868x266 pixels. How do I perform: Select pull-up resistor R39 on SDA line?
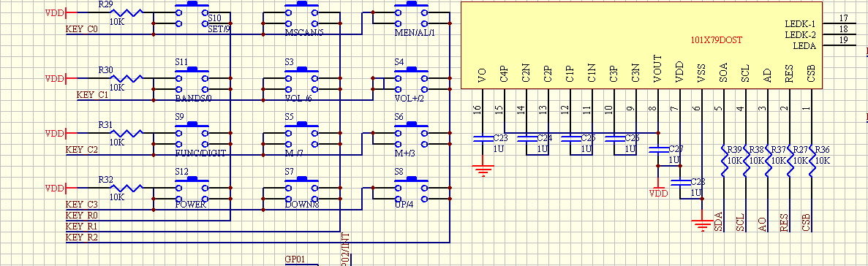tap(723, 160)
